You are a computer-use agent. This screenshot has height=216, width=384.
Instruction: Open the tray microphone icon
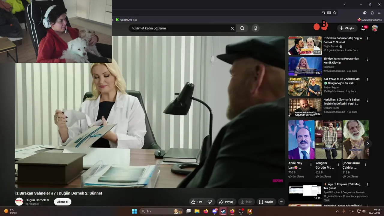click(x=344, y=211)
